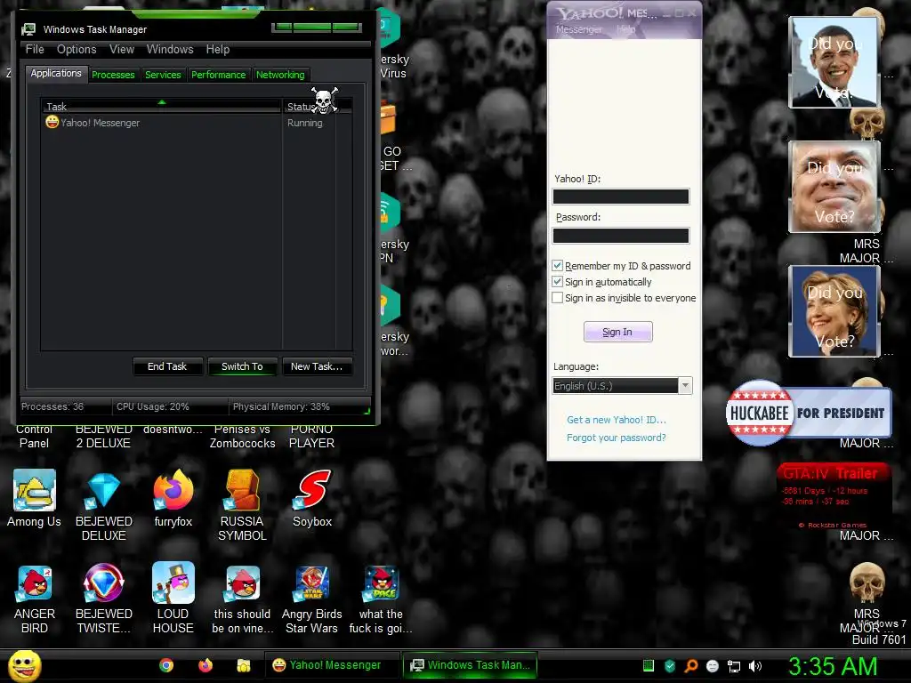Open the file explorer folder on the taskbar
The image size is (911, 683).
[x=244, y=665]
